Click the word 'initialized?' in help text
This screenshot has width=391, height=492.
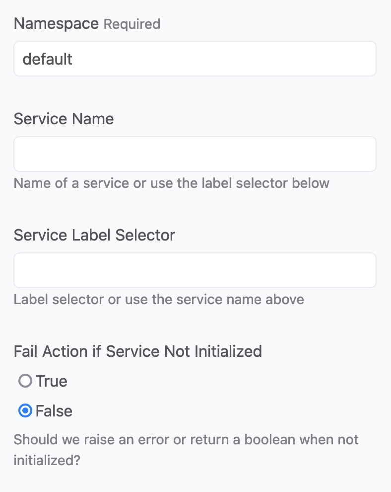point(47,461)
